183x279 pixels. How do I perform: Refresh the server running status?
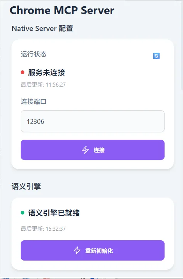point(156,56)
